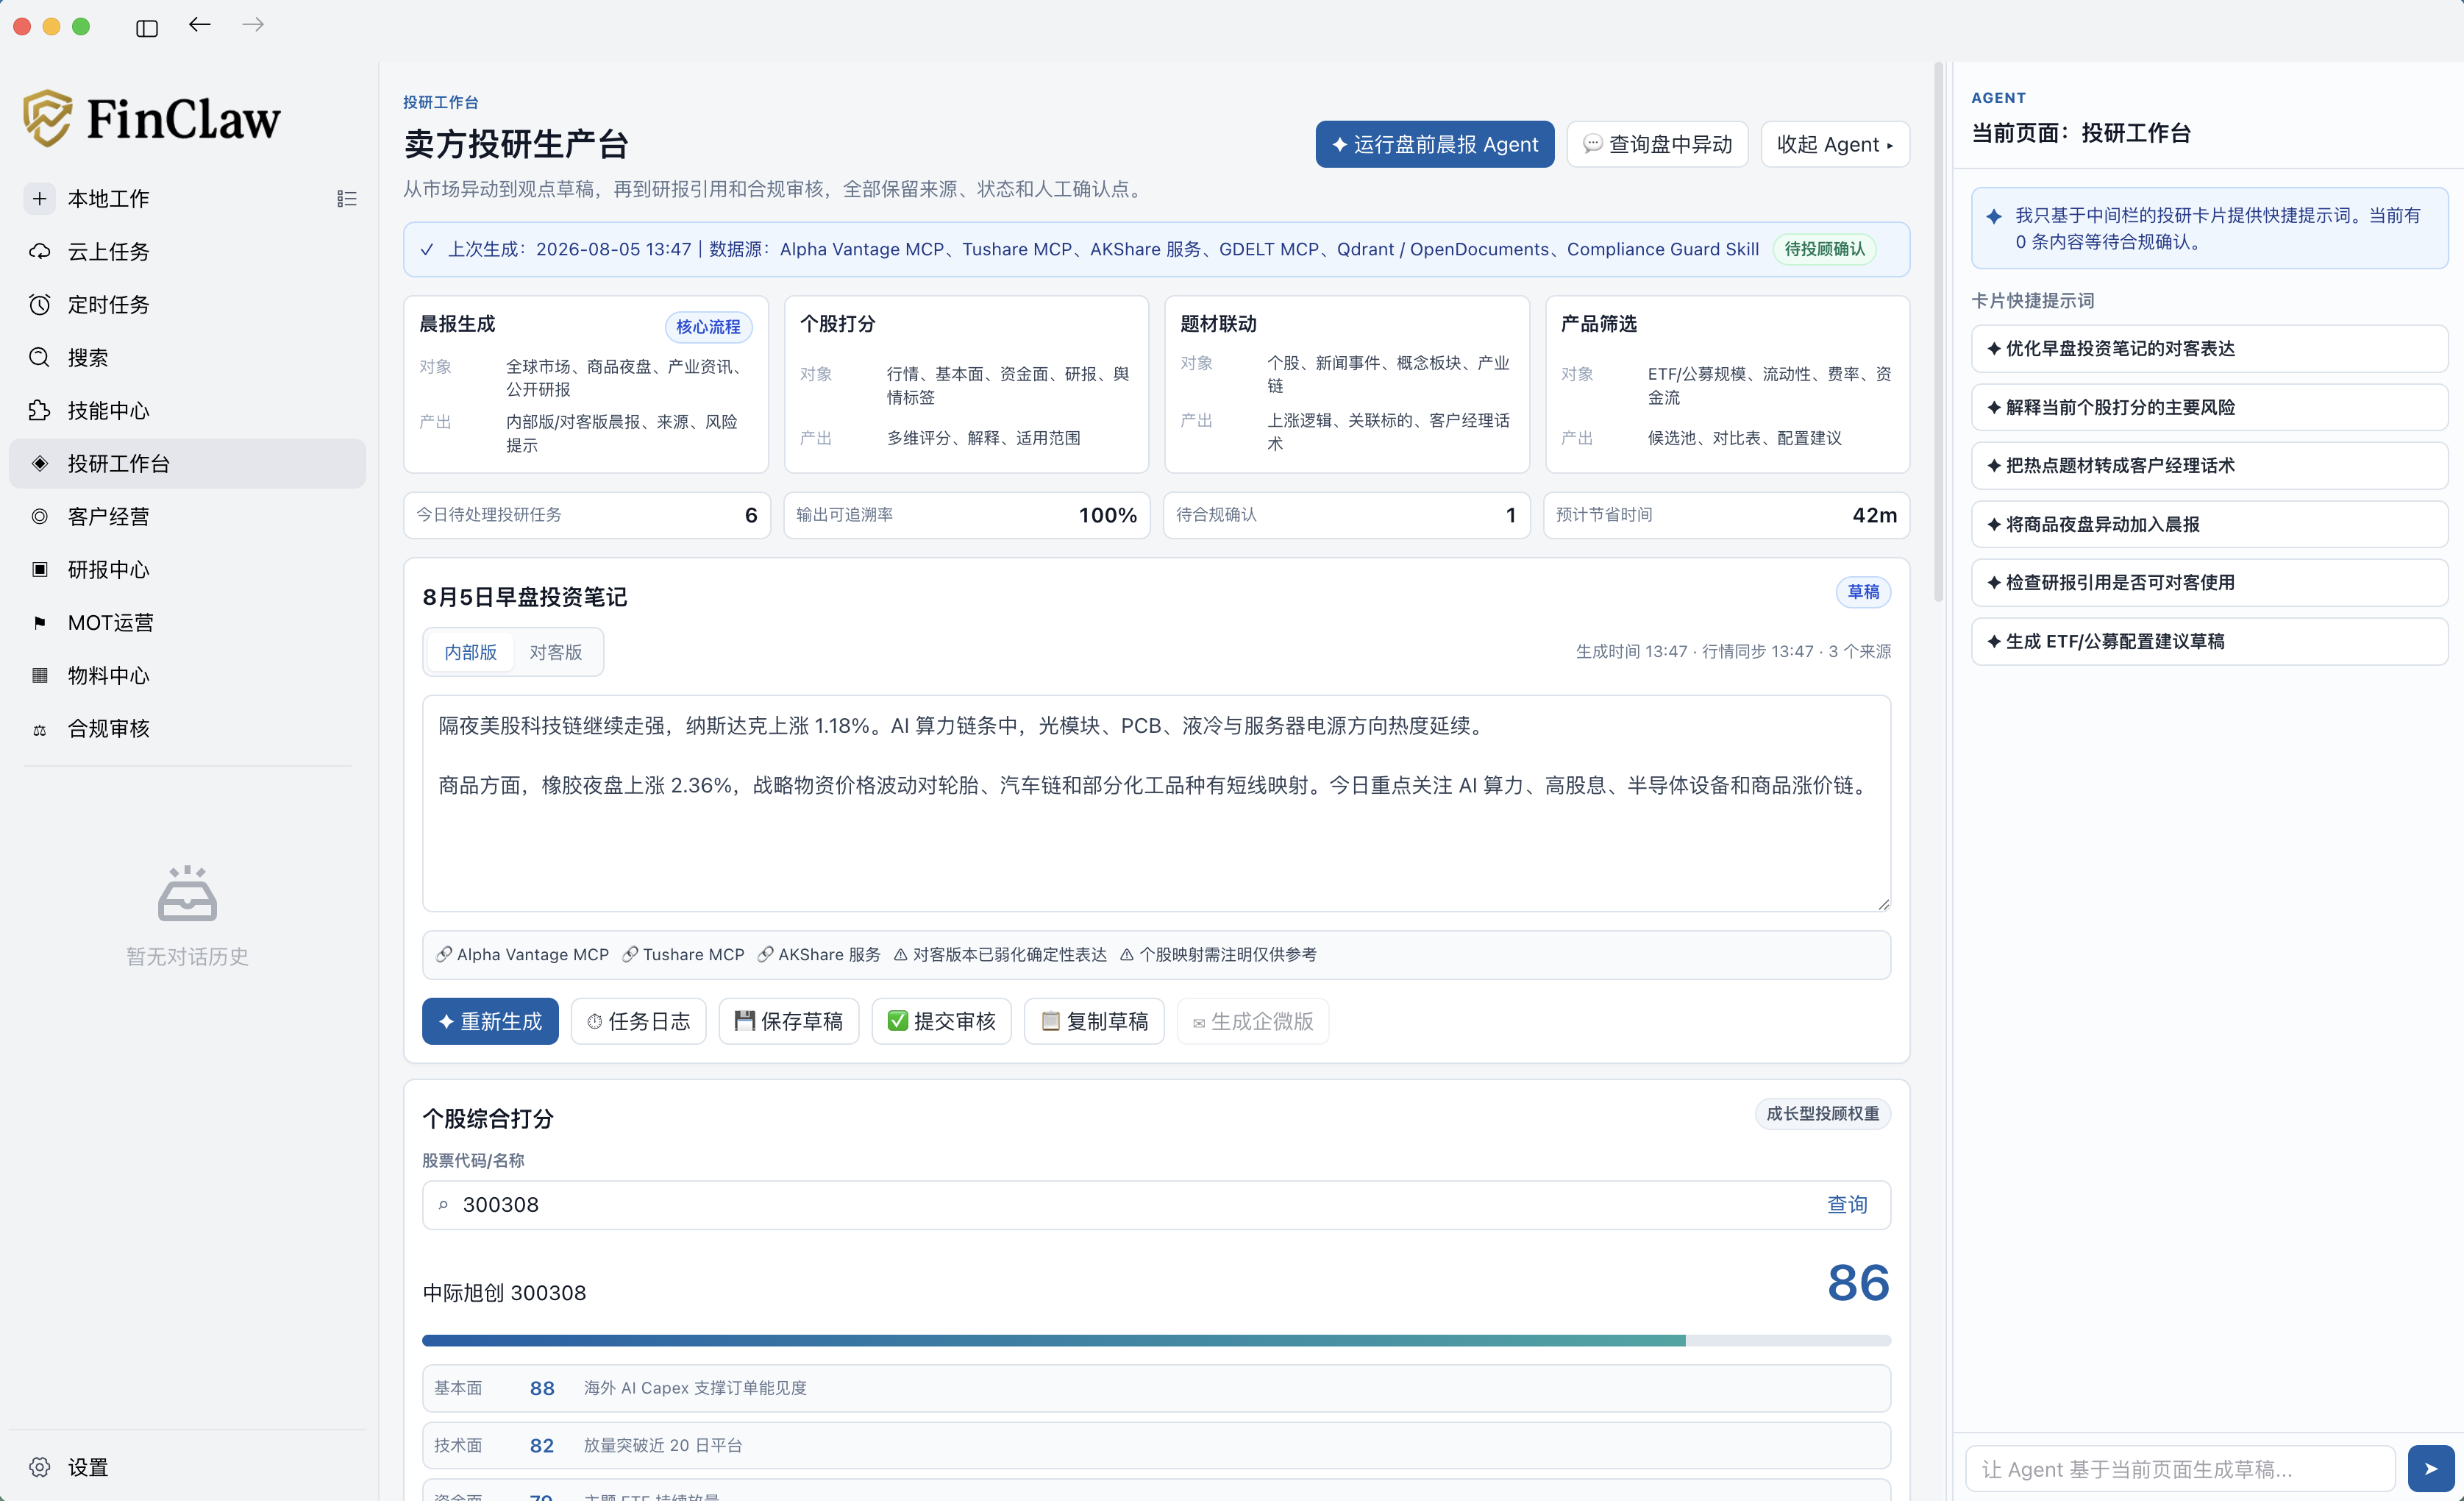Click the 对客版本已弱化确定性表达 warning

(1000, 954)
